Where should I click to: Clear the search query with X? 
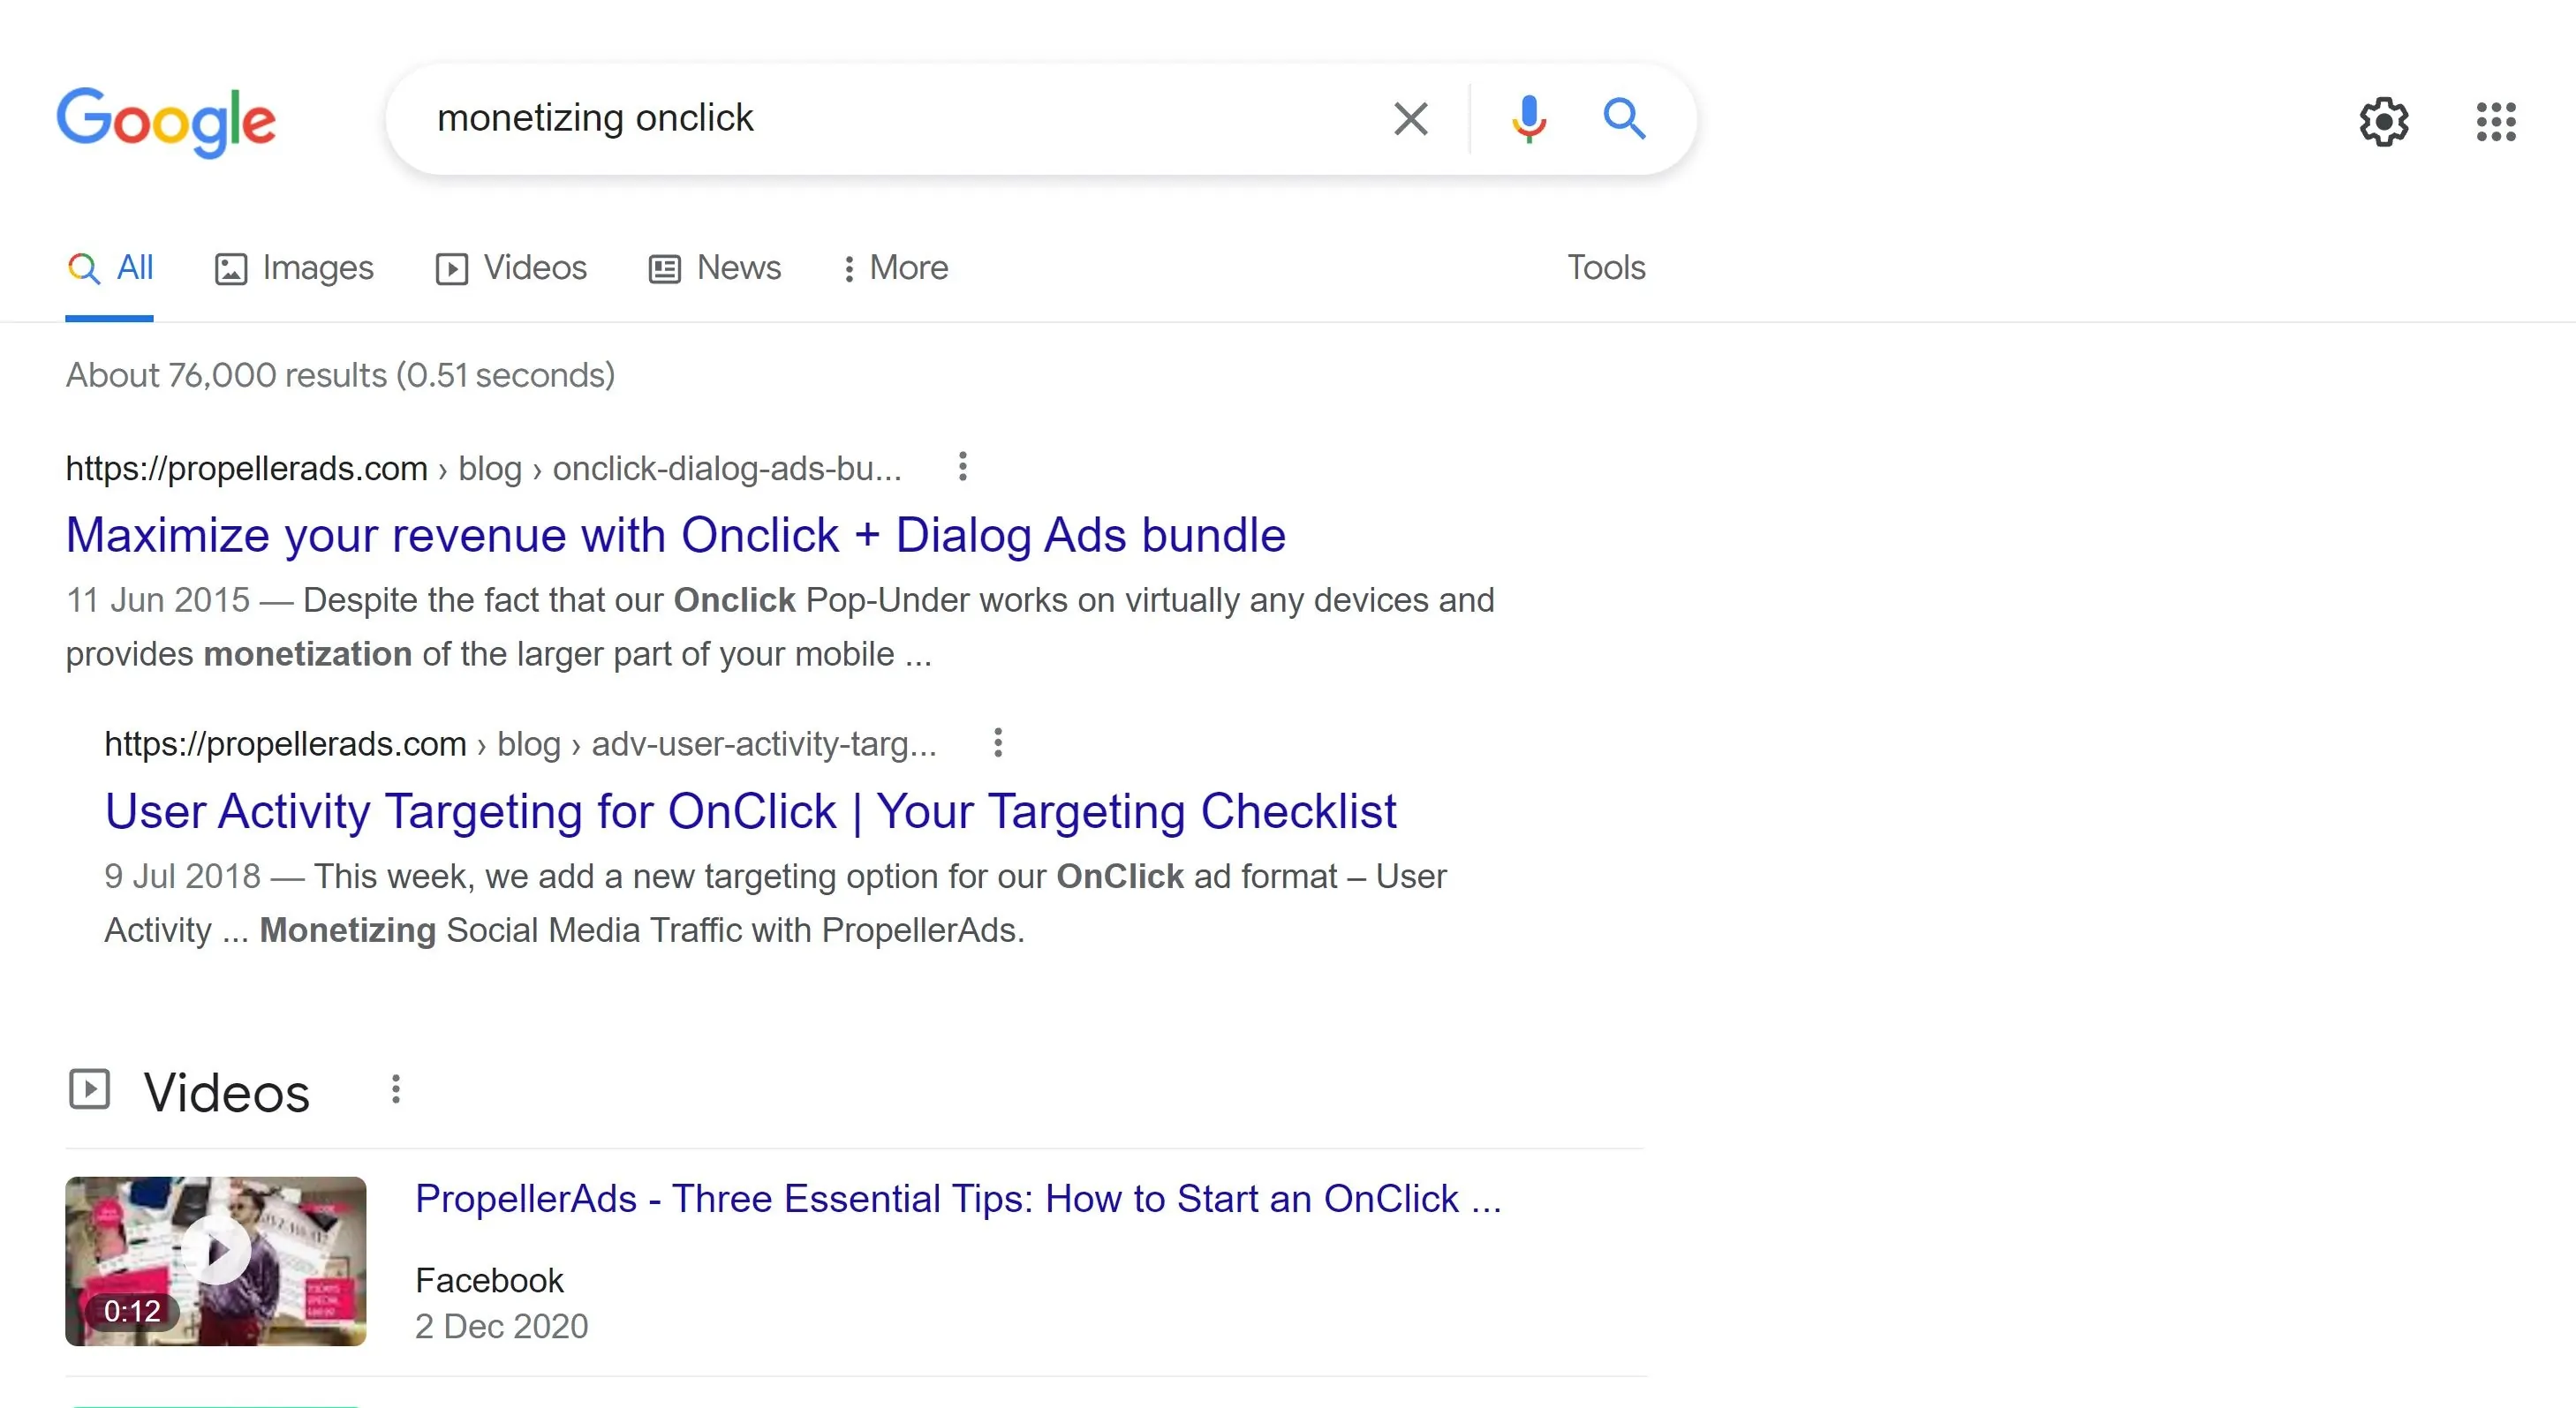[x=1410, y=119]
